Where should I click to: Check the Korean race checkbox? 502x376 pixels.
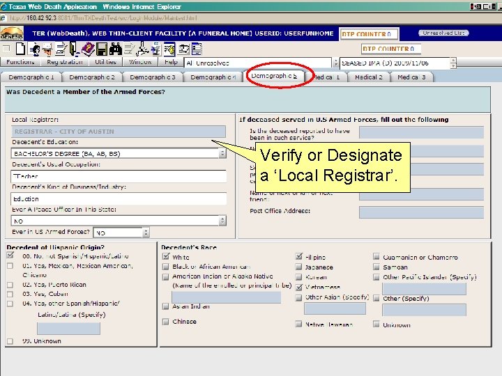(299, 277)
